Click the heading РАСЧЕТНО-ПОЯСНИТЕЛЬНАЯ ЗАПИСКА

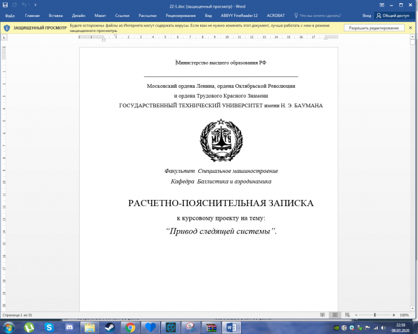coord(221,203)
